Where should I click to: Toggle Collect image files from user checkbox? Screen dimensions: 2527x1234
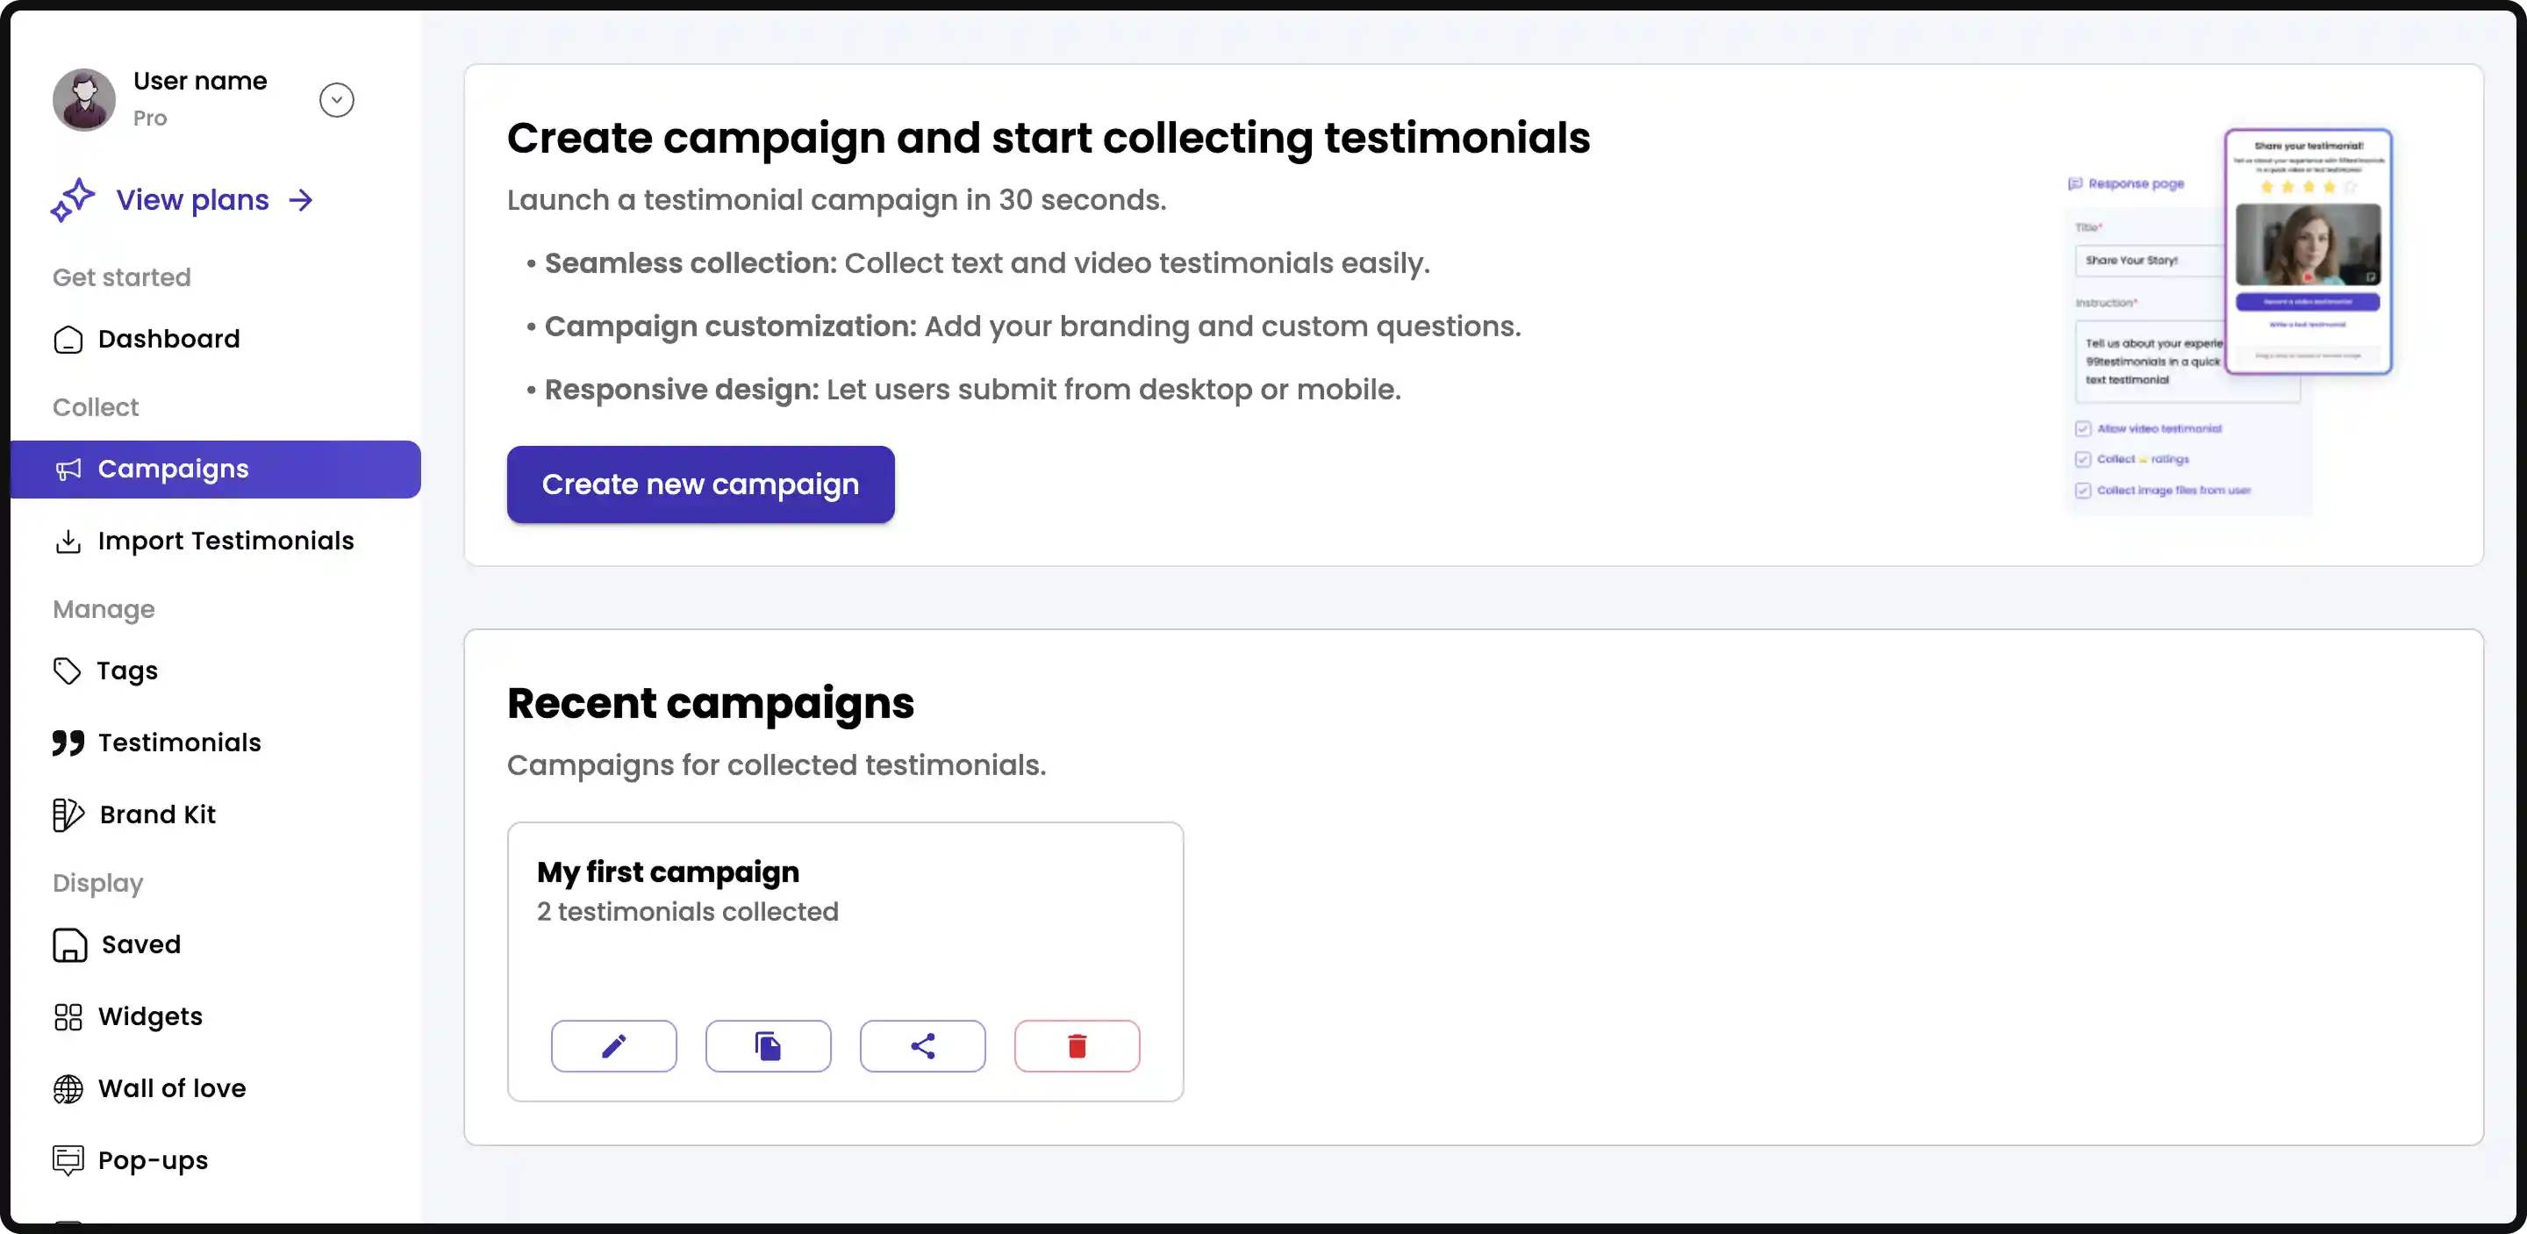[2083, 491]
